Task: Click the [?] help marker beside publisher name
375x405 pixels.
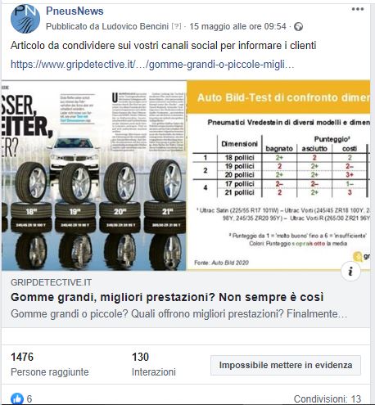Action: coord(176,26)
